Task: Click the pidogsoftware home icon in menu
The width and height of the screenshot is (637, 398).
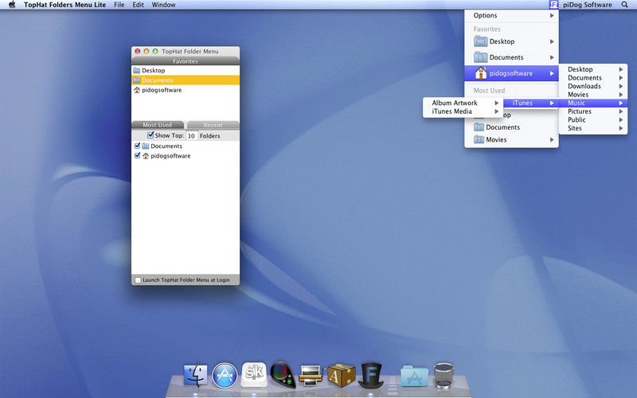Action: click(481, 73)
